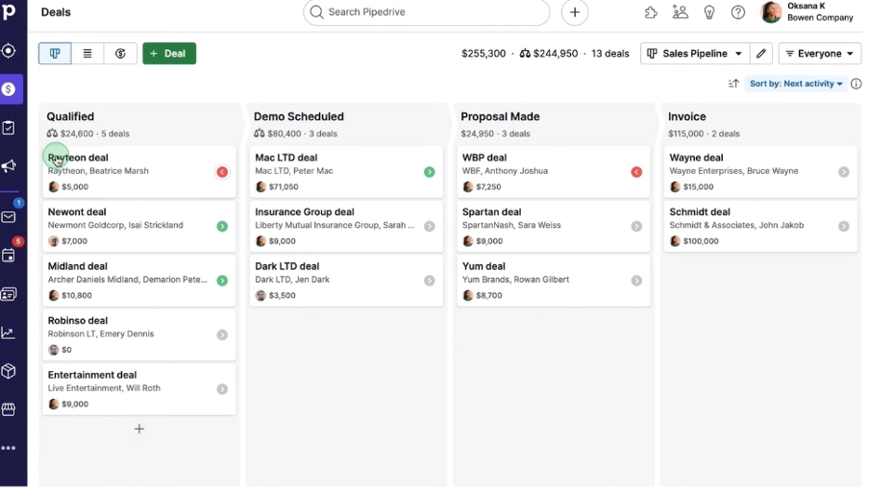Open the Marketplace store icon
The height and width of the screenshot is (494, 869).
pyautogui.click(x=9, y=409)
